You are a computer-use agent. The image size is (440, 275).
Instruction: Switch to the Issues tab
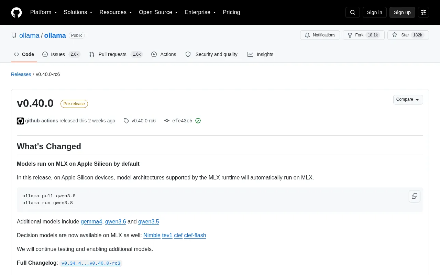[x=61, y=54]
